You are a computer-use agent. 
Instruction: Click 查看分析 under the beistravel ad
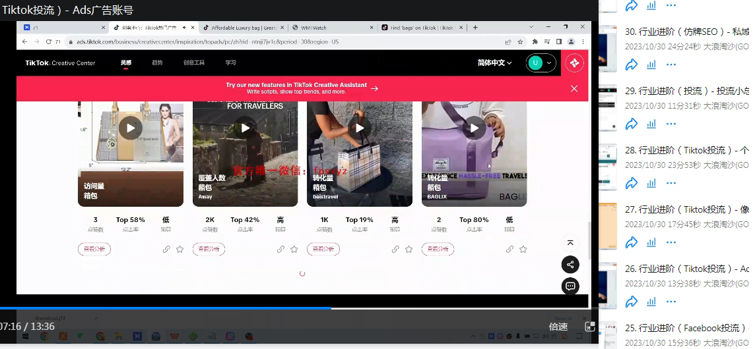[323, 249]
